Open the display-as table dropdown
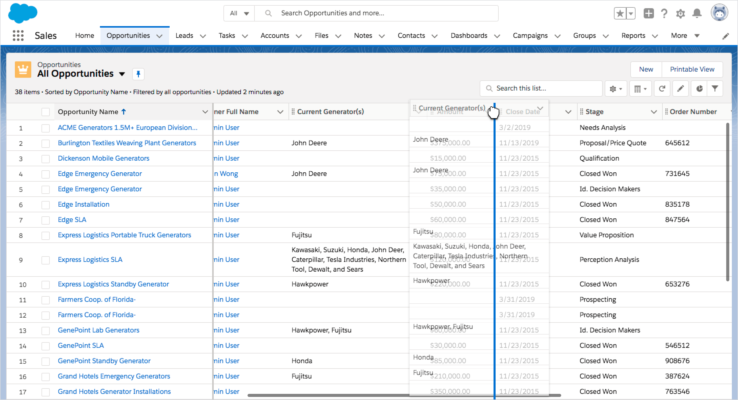This screenshot has width=738, height=400. point(640,89)
